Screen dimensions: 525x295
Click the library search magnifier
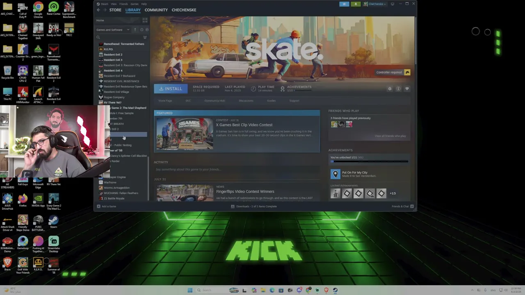tap(98, 37)
